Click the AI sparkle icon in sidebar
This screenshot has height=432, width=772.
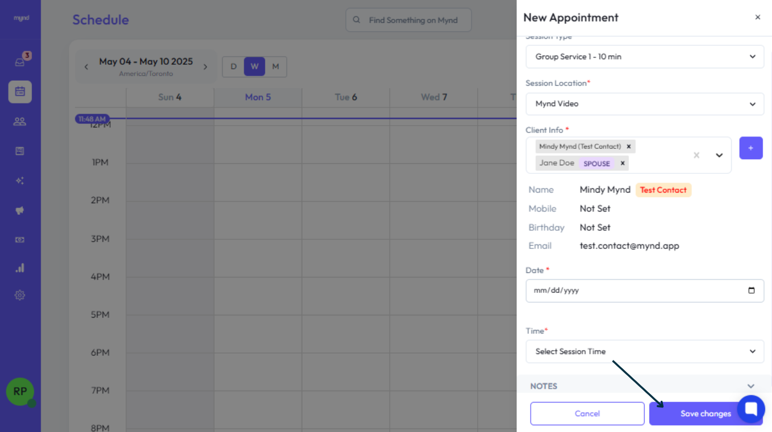(x=20, y=181)
